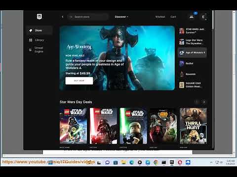
Task: Switch to Epic Games Launcher in the taskbar
Action: 172,162
